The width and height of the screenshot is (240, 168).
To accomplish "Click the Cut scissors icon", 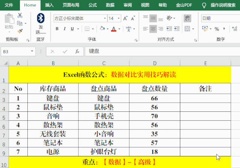I will point(20,15).
